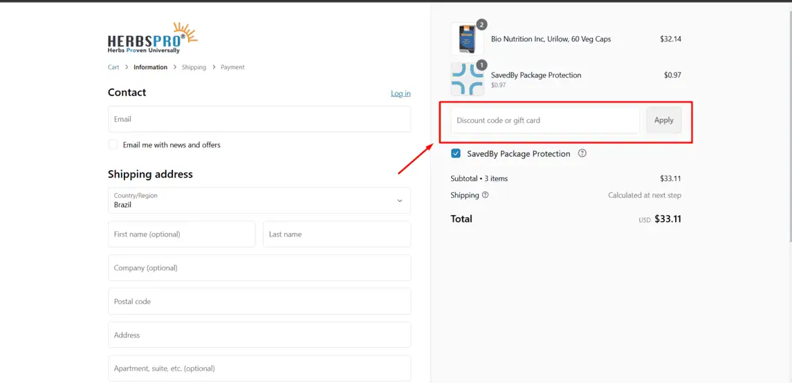Click the Calculated at next step text
This screenshot has width=792, height=383.
click(645, 195)
